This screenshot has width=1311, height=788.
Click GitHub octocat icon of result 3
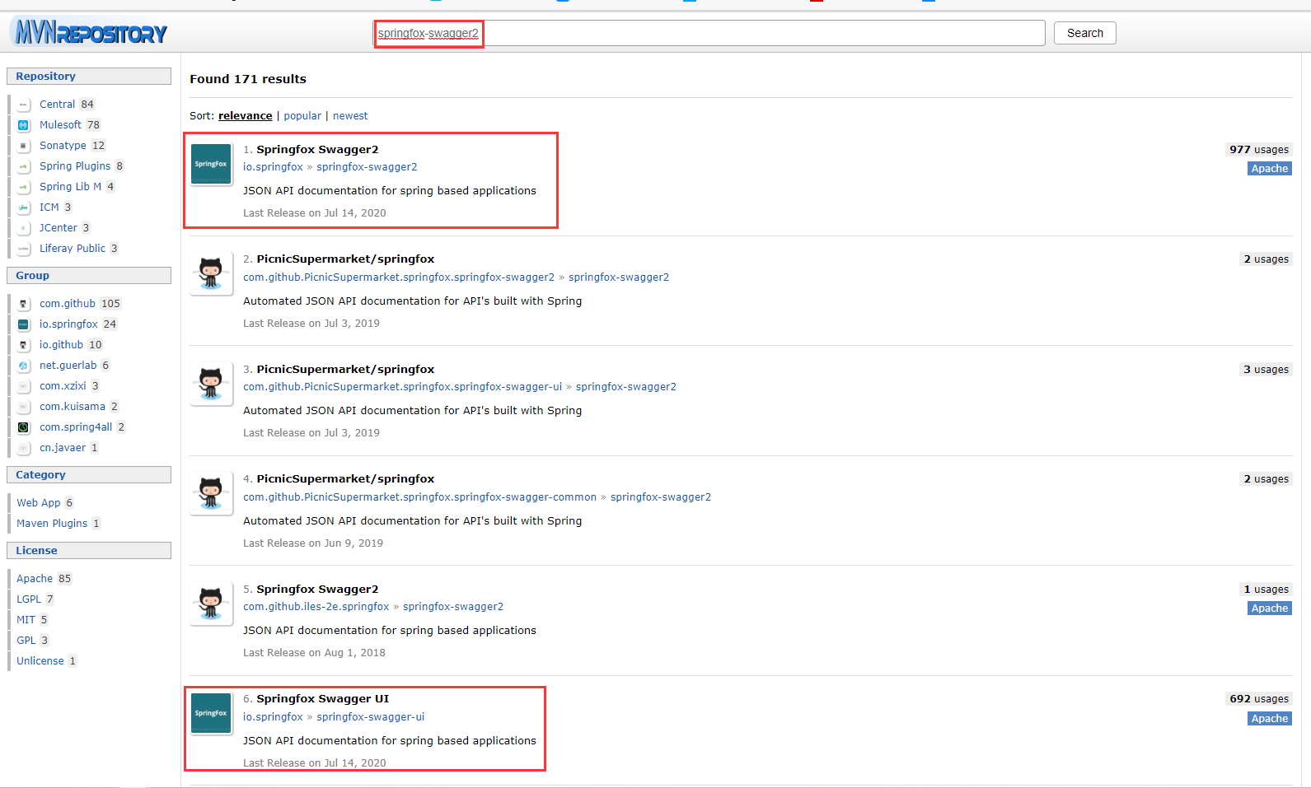point(211,384)
